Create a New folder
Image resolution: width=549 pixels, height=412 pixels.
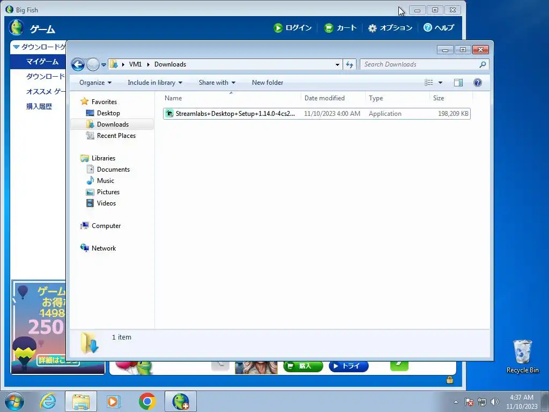coord(268,83)
